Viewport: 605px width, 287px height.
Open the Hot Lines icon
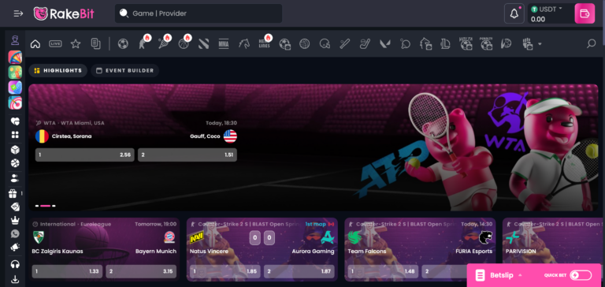[x=265, y=43]
